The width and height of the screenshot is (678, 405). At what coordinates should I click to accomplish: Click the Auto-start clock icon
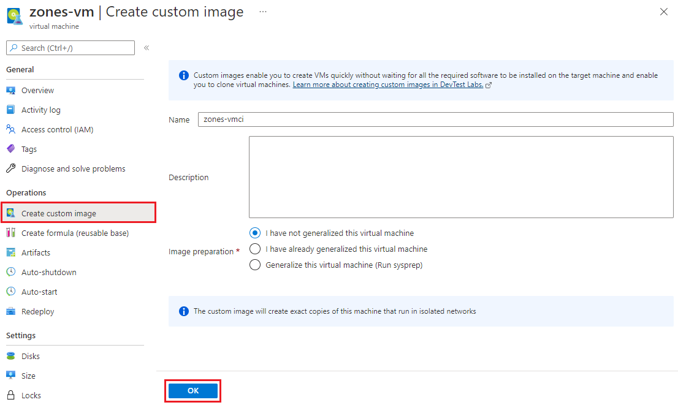point(11,291)
